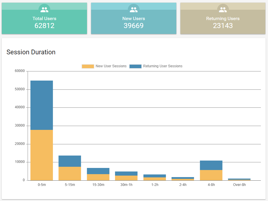Click the orange segment of the 15-30m bar
Viewport: 268px width, 201px height.
98,177
